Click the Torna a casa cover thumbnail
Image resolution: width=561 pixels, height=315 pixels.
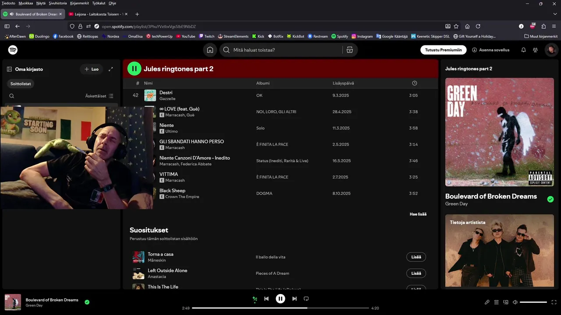point(138,257)
